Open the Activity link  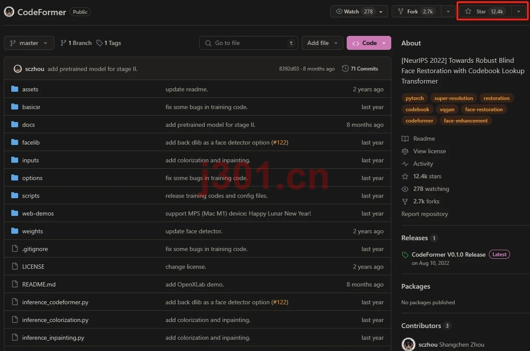pyautogui.click(x=423, y=164)
